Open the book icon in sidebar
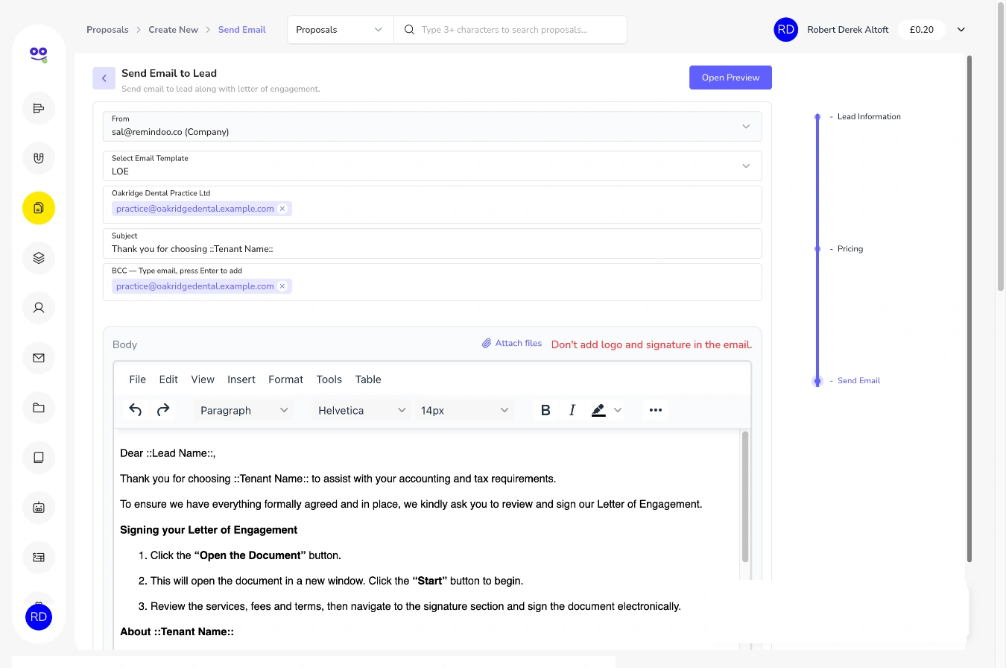1006x668 pixels. point(39,458)
